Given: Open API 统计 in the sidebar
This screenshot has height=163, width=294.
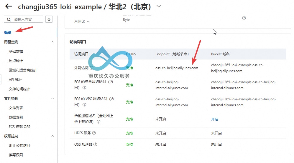Looking at the screenshot, I should pyautogui.click(x=15, y=79).
